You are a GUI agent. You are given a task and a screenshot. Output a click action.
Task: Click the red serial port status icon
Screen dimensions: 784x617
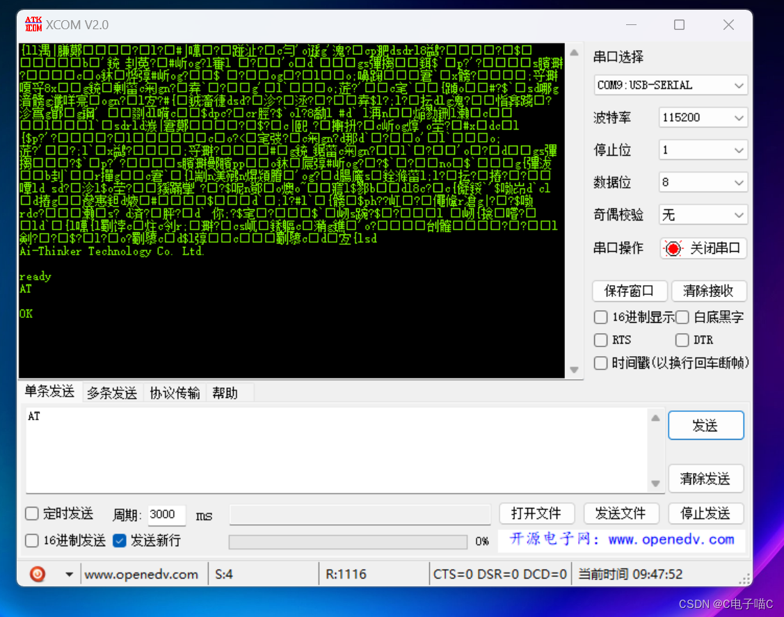[x=671, y=248]
